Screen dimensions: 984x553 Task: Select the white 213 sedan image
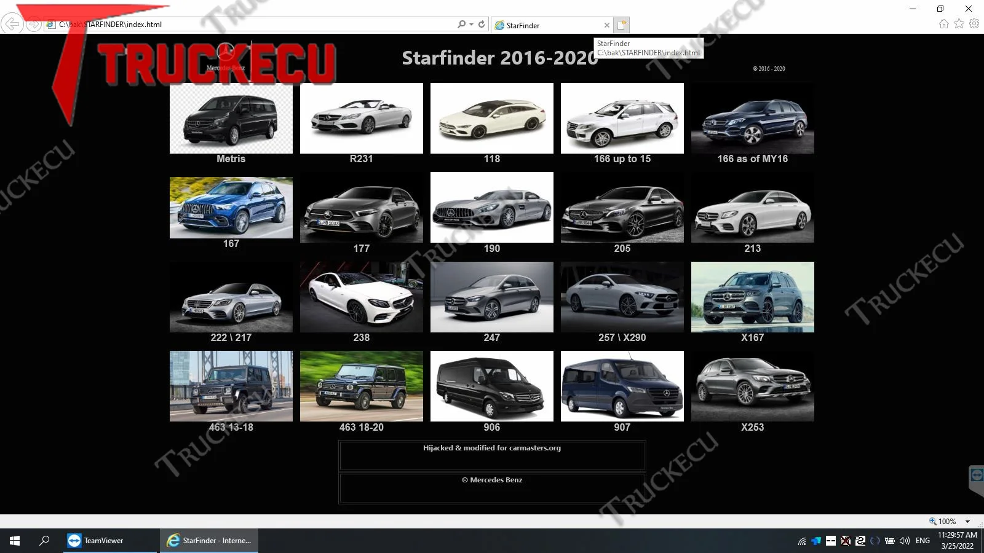753,207
